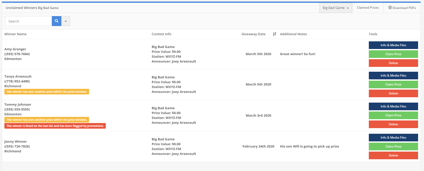Click the Giveaway Date sort icon
This screenshot has height=171, width=424.
pyautogui.click(x=274, y=34)
